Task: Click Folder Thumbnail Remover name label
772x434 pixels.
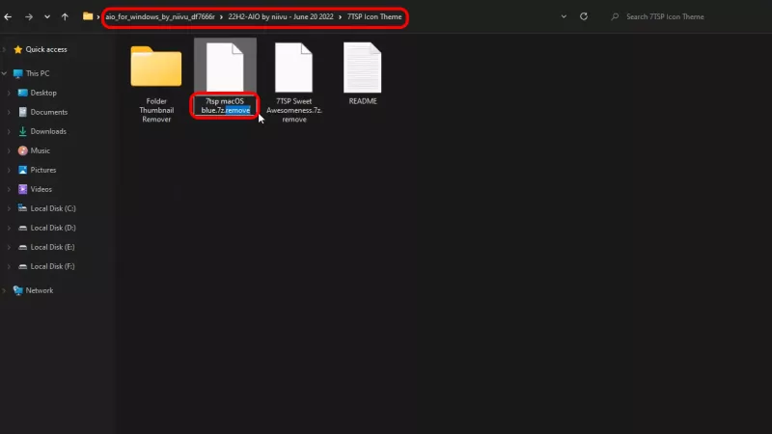Action: pyautogui.click(x=156, y=110)
